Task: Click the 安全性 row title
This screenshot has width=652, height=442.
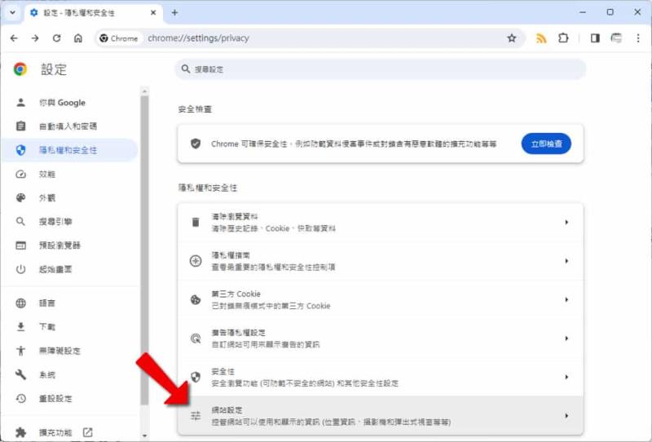Action: pyautogui.click(x=222, y=371)
